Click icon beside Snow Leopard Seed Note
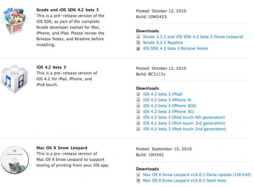The width and height of the screenshot is (254, 187). point(138,181)
